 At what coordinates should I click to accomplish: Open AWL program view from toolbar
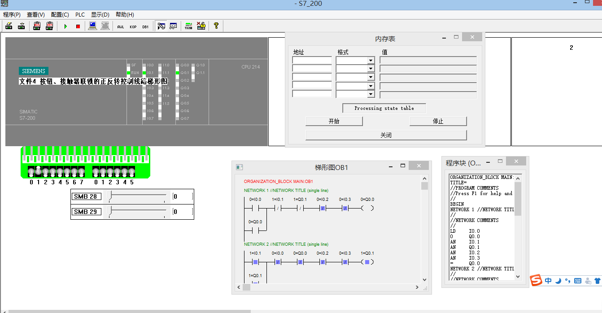(121, 26)
